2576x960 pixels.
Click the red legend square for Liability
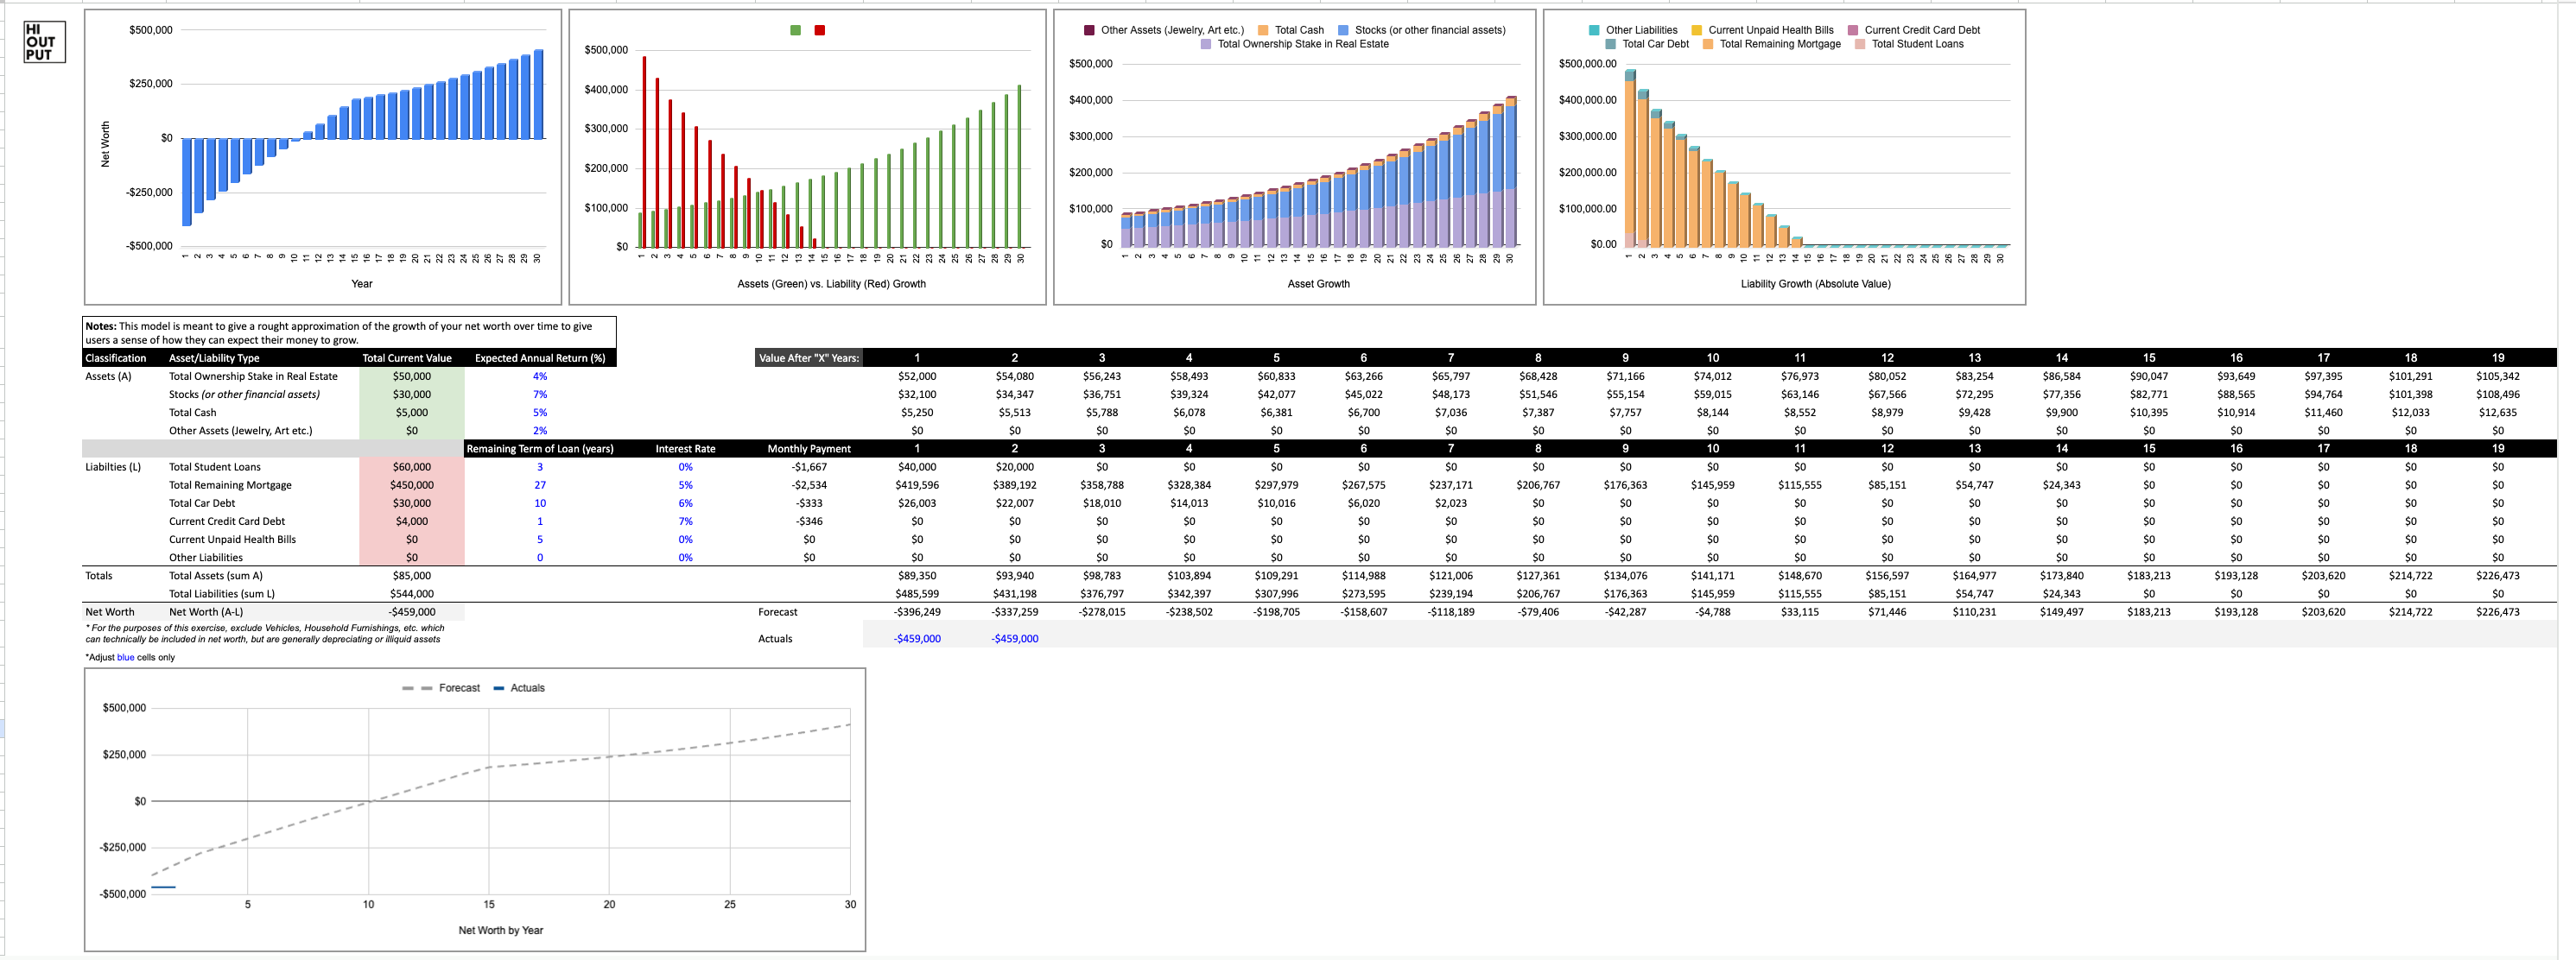point(819,30)
